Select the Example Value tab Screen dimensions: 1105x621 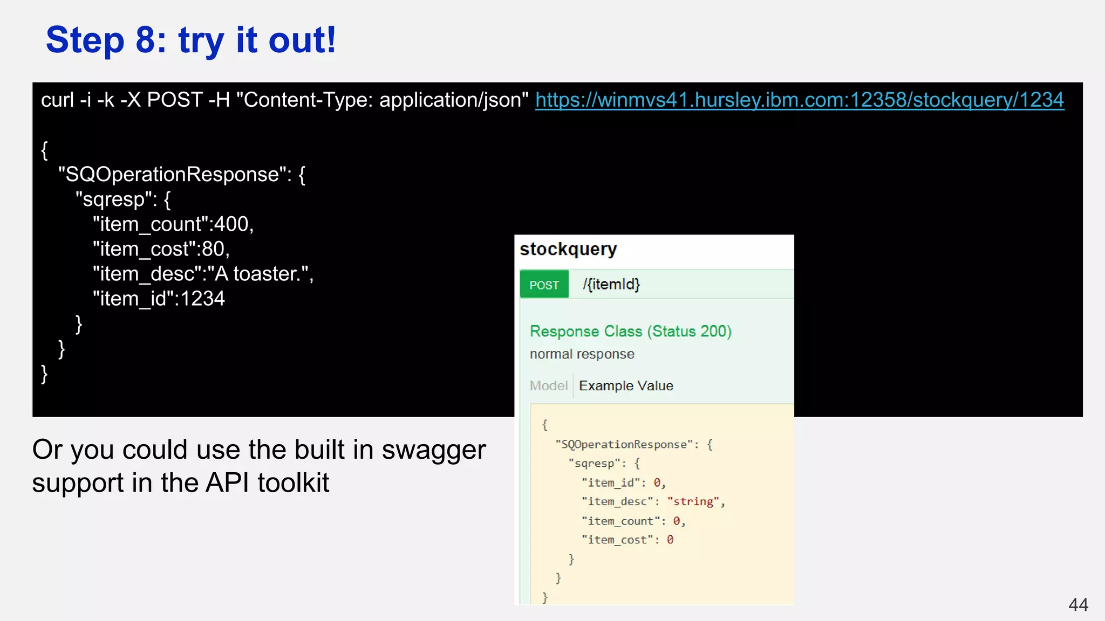point(626,386)
